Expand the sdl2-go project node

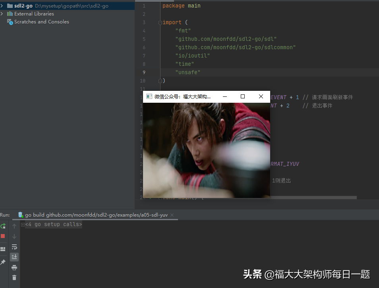pos(2,6)
